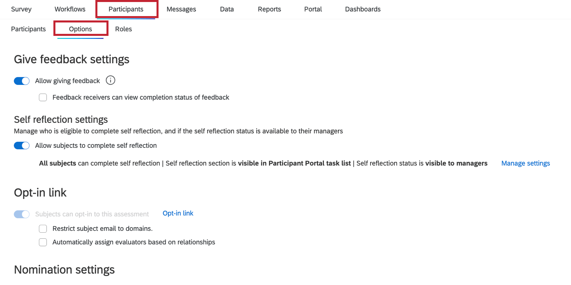The height and width of the screenshot is (285, 571).
Task: Check Automatically assign evaluators based on relationships
Action: (x=43, y=242)
